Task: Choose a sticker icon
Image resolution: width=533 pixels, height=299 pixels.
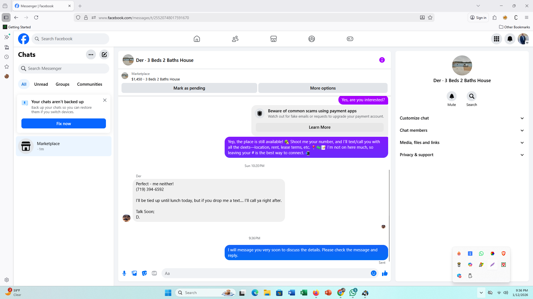Action: (x=144, y=273)
